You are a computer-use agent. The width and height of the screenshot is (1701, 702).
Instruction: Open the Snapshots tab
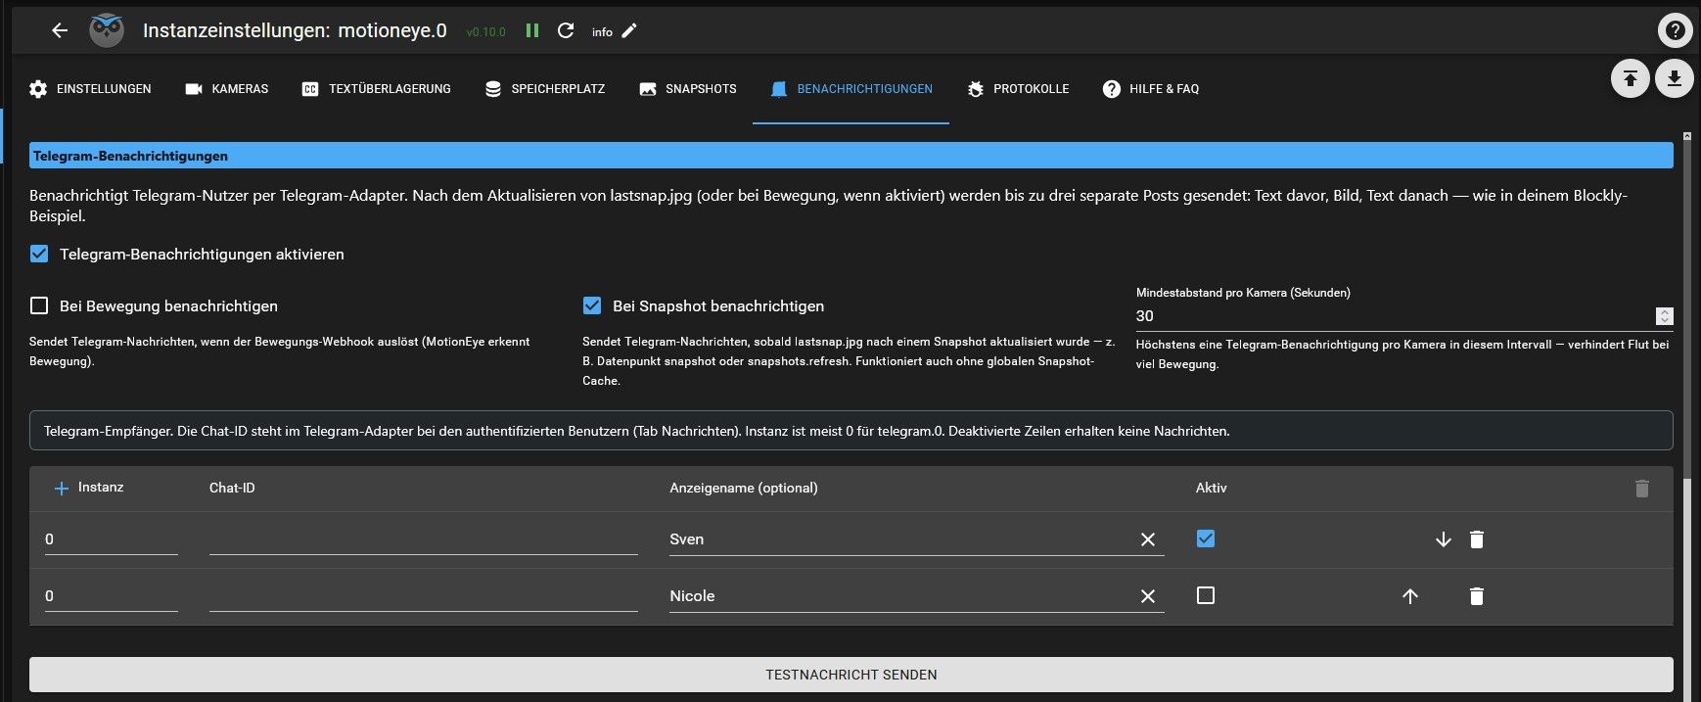(x=688, y=88)
